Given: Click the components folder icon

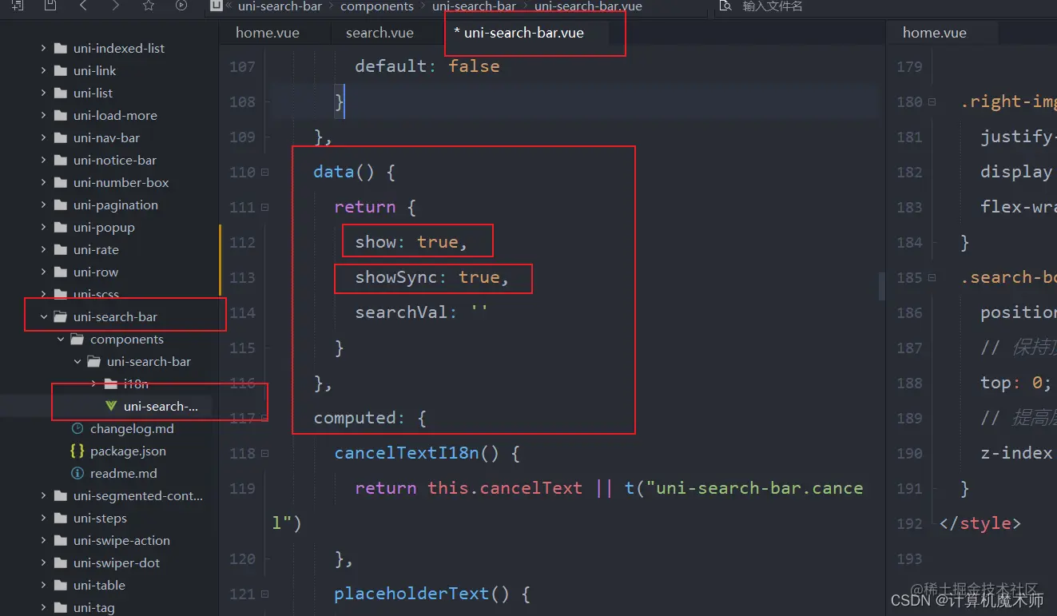Looking at the screenshot, I should [x=77, y=339].
